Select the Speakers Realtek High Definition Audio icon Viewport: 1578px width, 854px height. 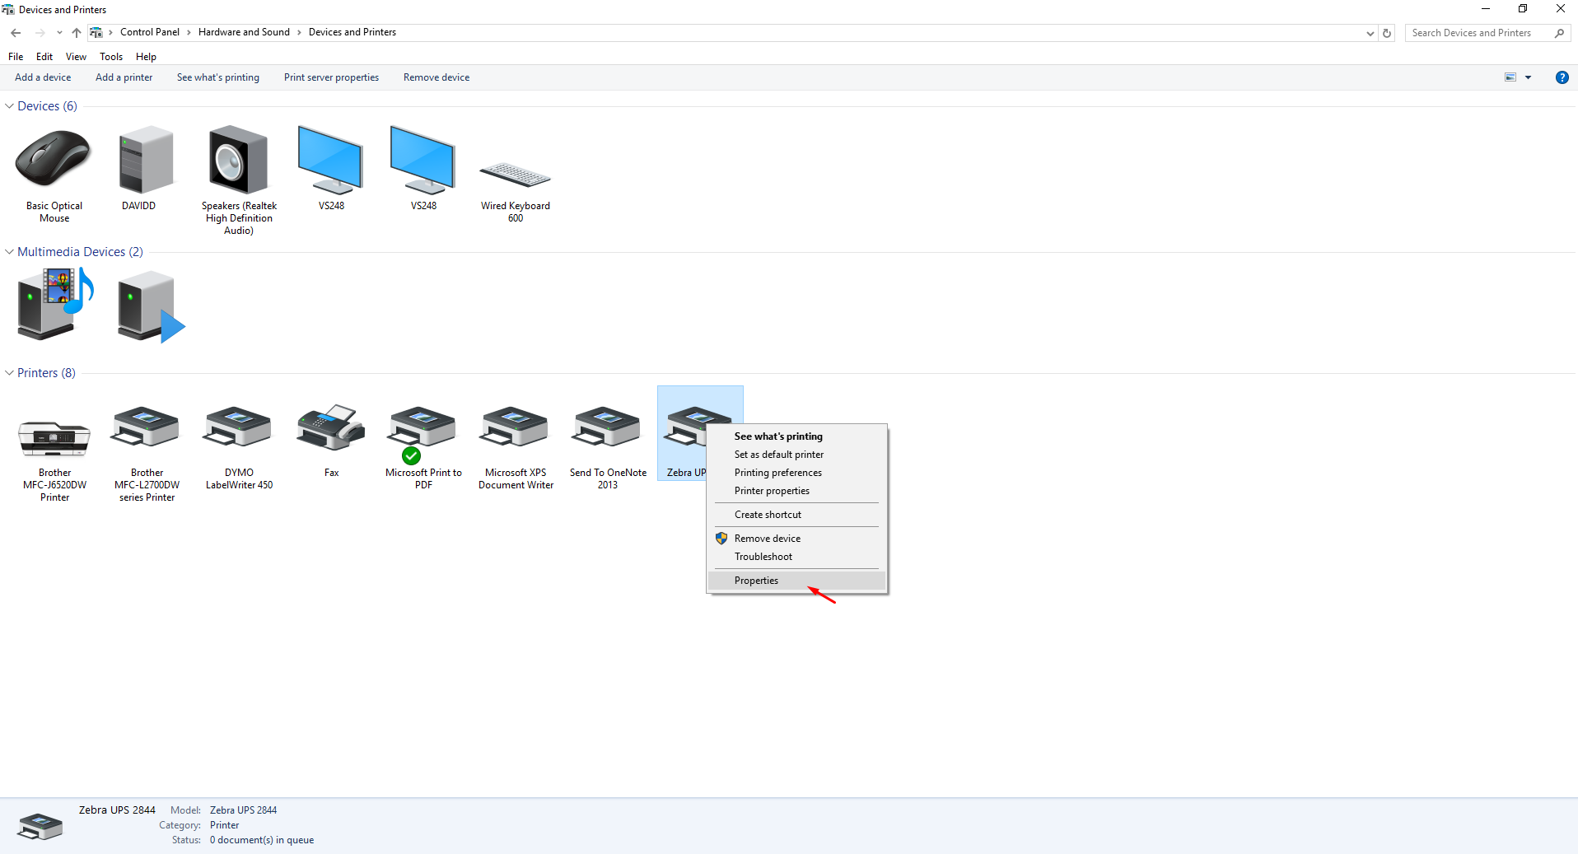pyautogui.click(x=238, y=159)
